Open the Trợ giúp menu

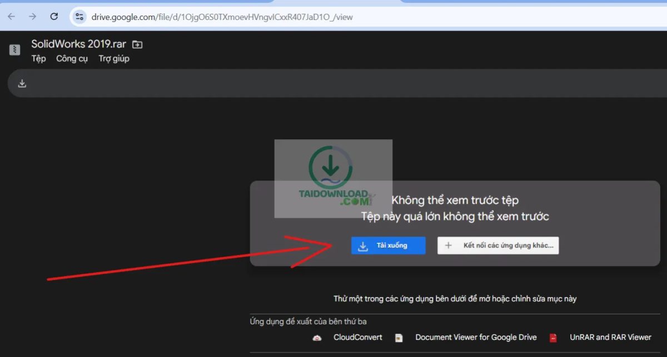pos(114,59)
